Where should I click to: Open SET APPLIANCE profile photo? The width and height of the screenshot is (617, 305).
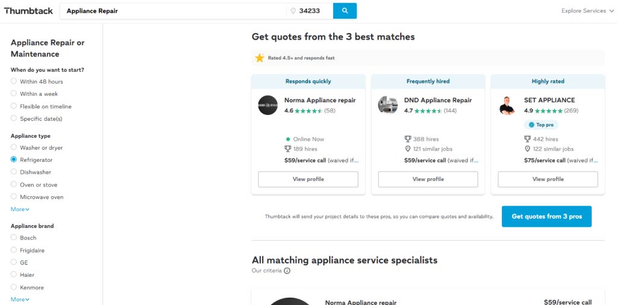coord(507,105)
